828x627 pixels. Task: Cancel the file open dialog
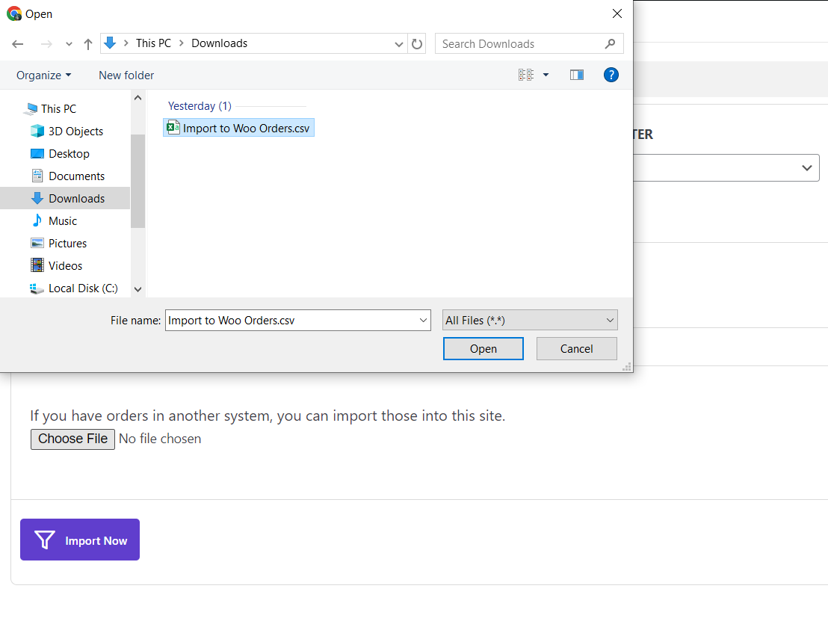pos(576,349)
